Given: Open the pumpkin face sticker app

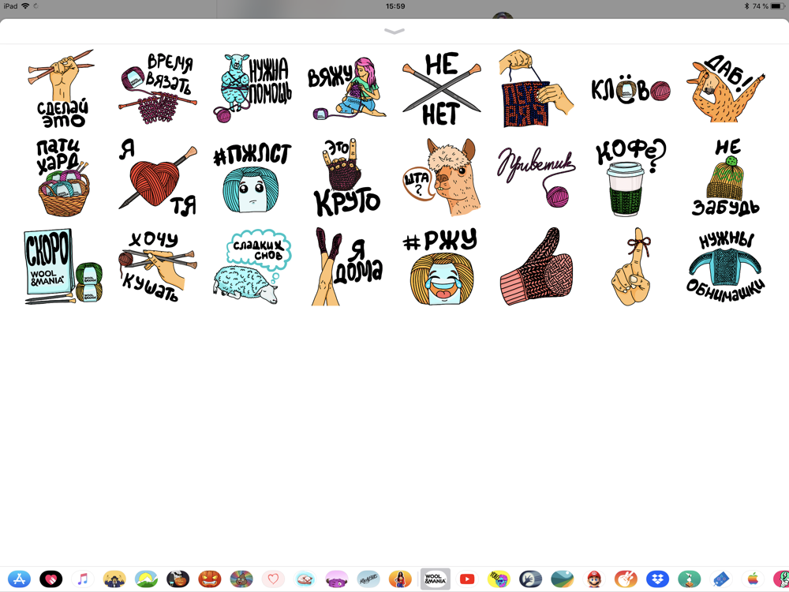Looking at the screenshot, I should click(210, 579).
